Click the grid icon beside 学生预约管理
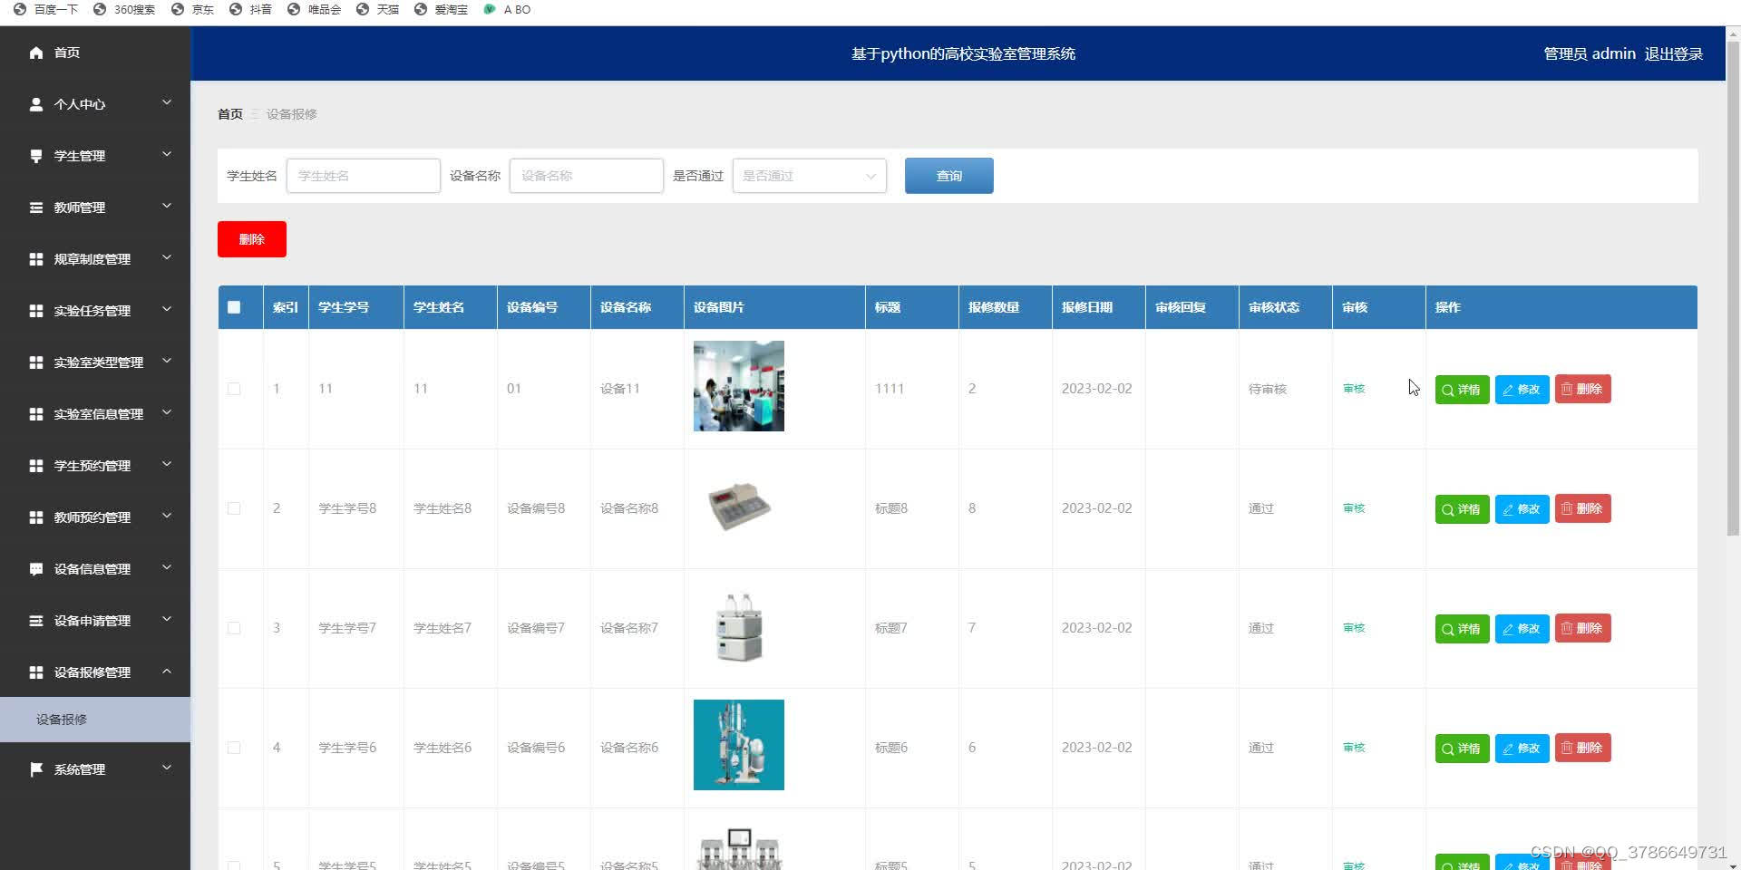 [36, 466]
